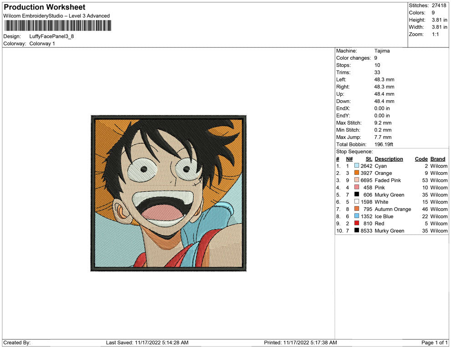Click the Description column header
The height and width of the screenshot is (347, 451).
tap(389, 158)
